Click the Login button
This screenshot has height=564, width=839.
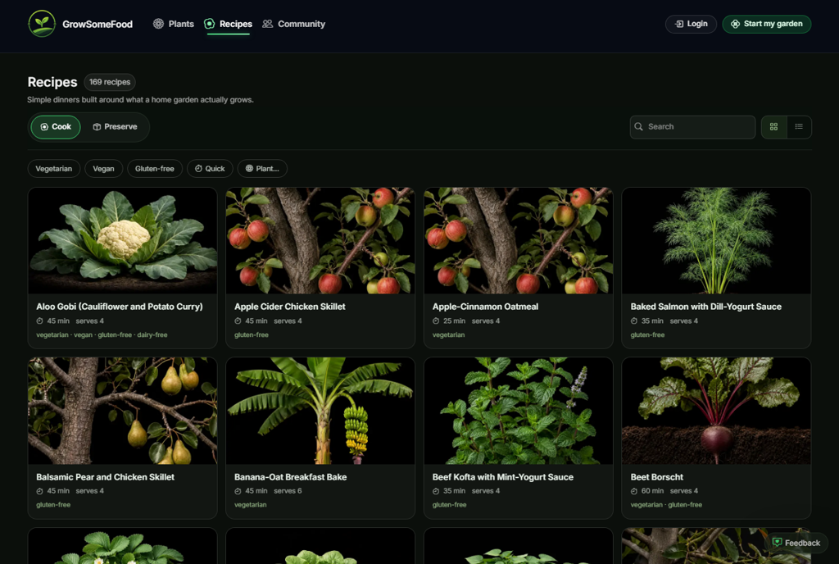click(691, 24)
